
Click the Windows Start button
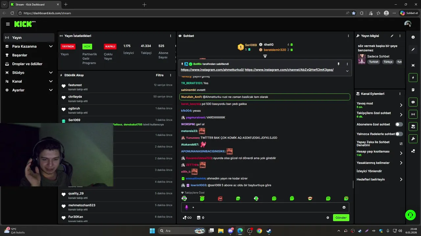tap(152, 231)
